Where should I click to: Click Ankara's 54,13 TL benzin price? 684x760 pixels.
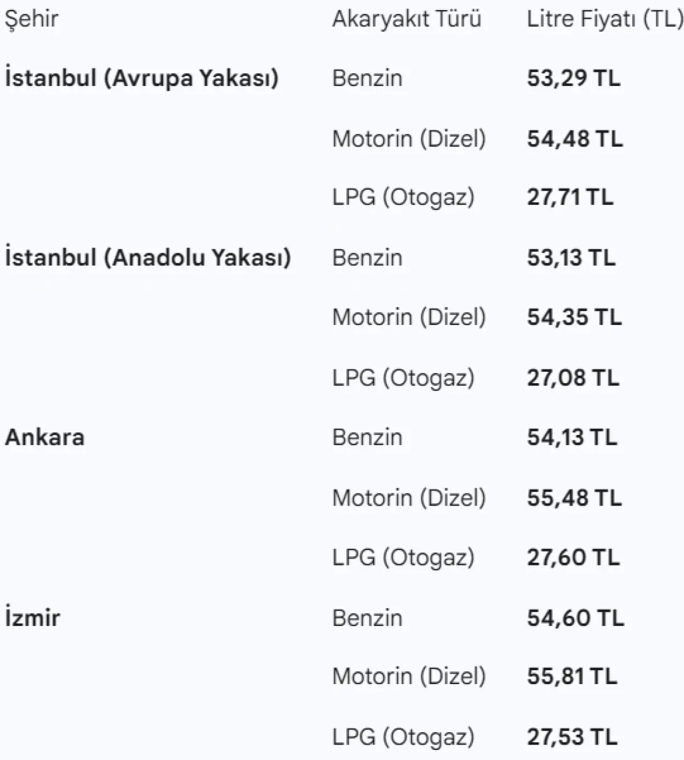pyautogui.click(x=572, y=438)
